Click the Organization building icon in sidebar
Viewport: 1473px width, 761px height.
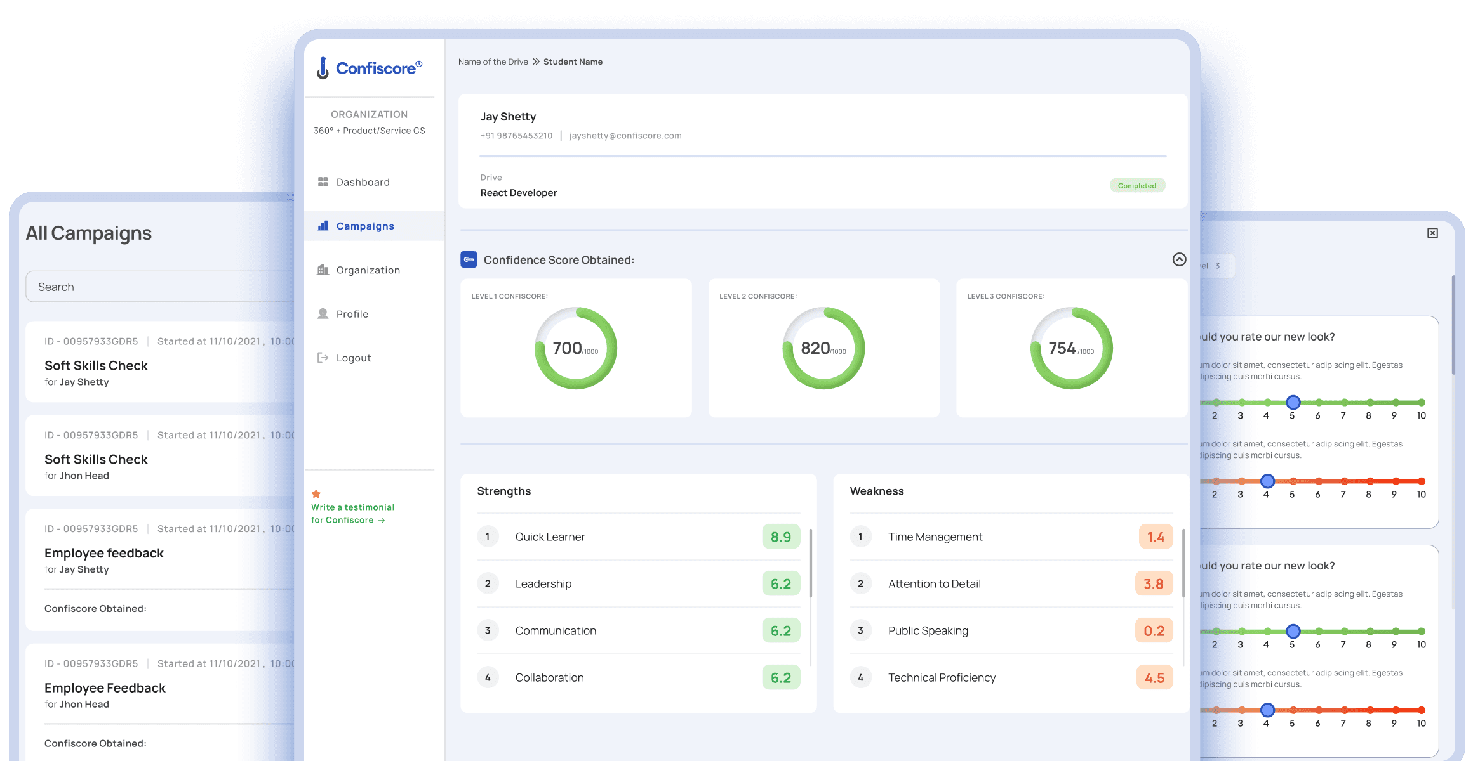(323, 270)
